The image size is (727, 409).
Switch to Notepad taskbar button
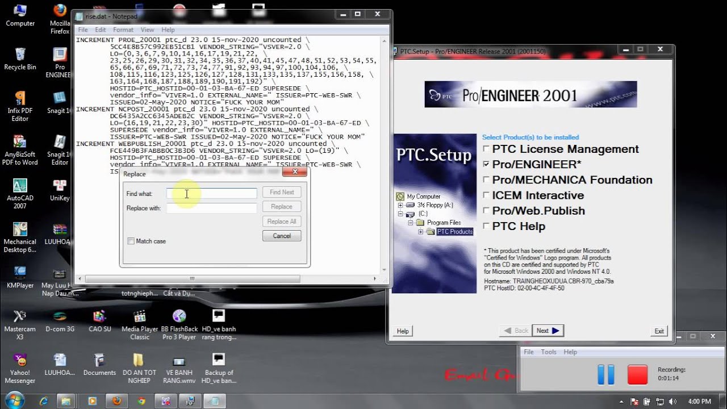click(215, 401)
